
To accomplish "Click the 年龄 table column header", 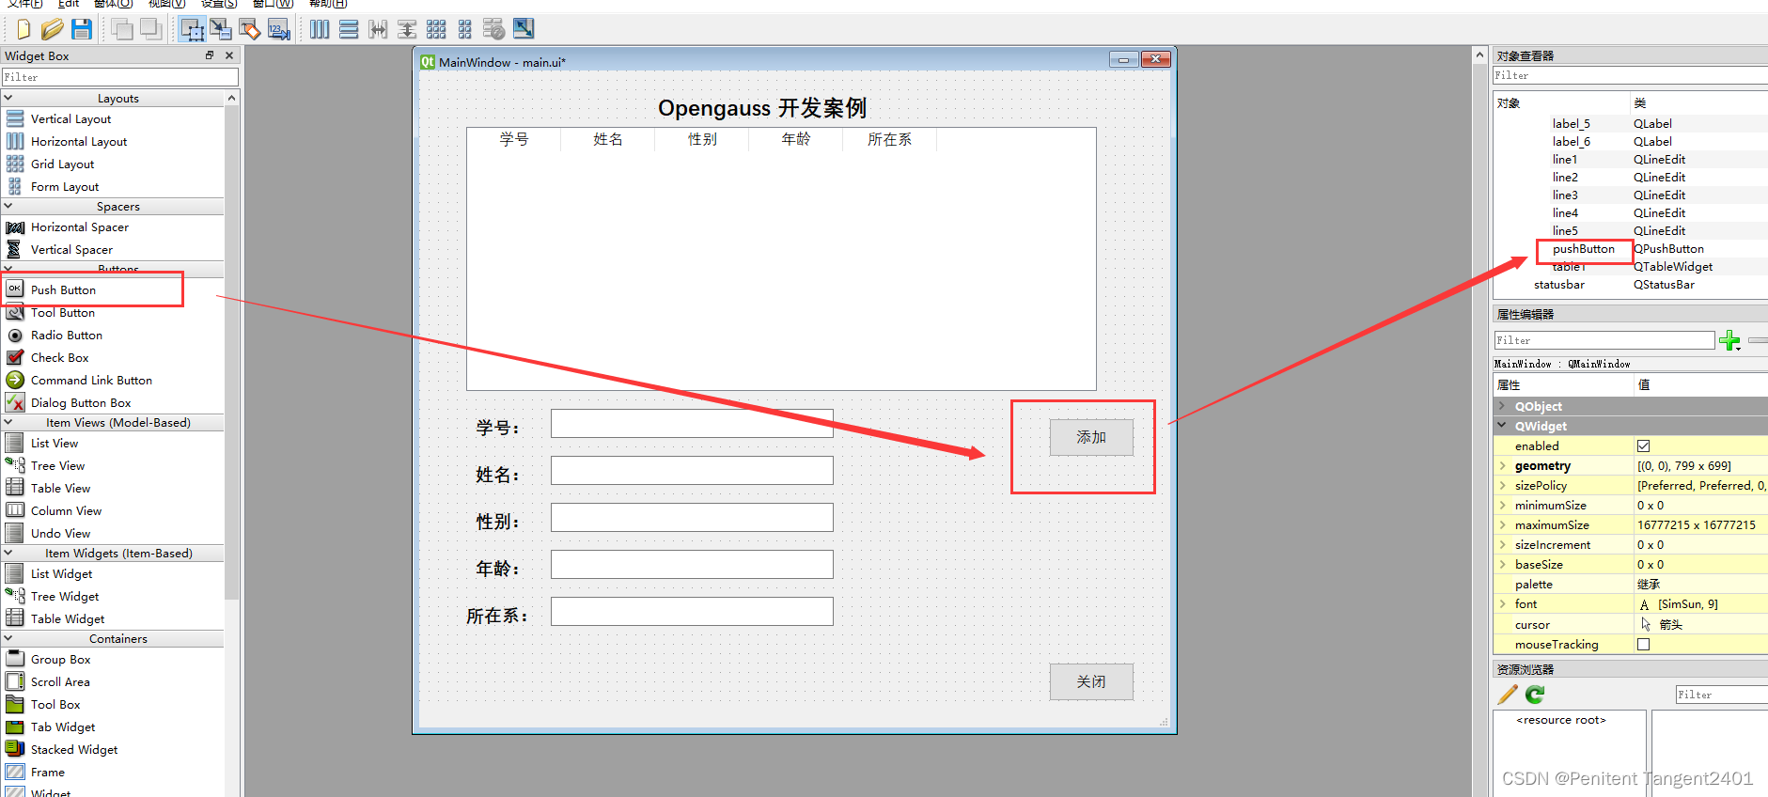I will 796,139.
